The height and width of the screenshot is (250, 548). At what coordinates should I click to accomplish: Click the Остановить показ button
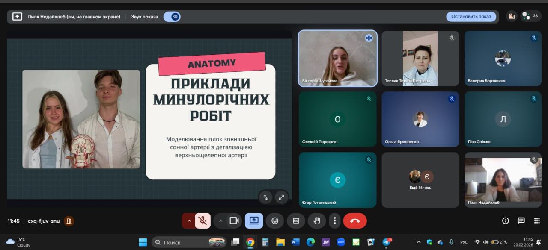click(471, 17)
